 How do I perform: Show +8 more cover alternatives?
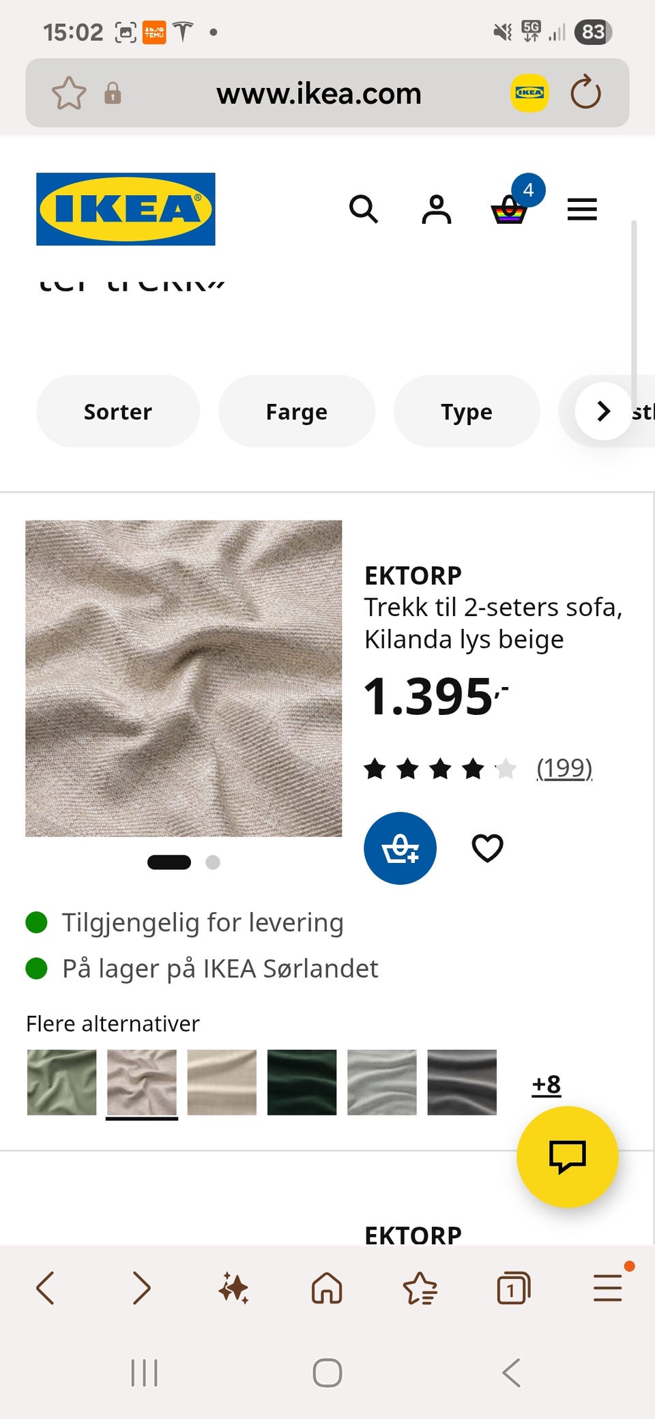(547, 1084)
